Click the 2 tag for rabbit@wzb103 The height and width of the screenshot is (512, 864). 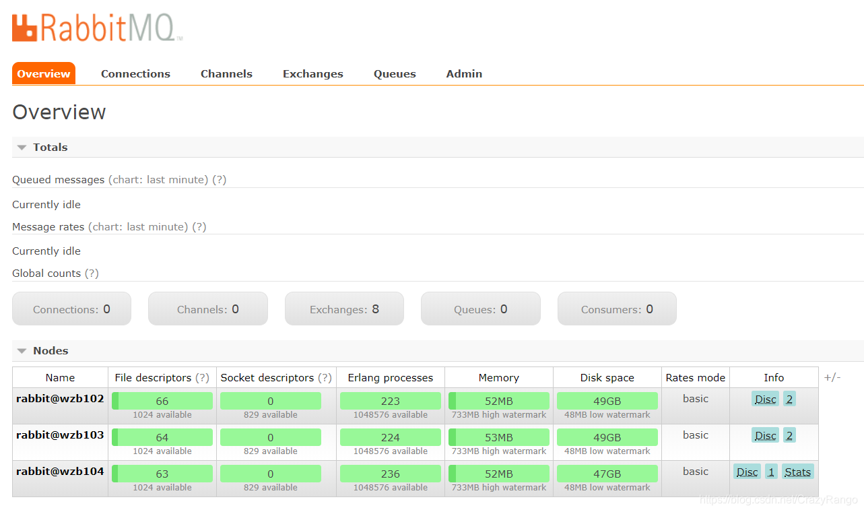pyautogui.click(x=789, y=435)
